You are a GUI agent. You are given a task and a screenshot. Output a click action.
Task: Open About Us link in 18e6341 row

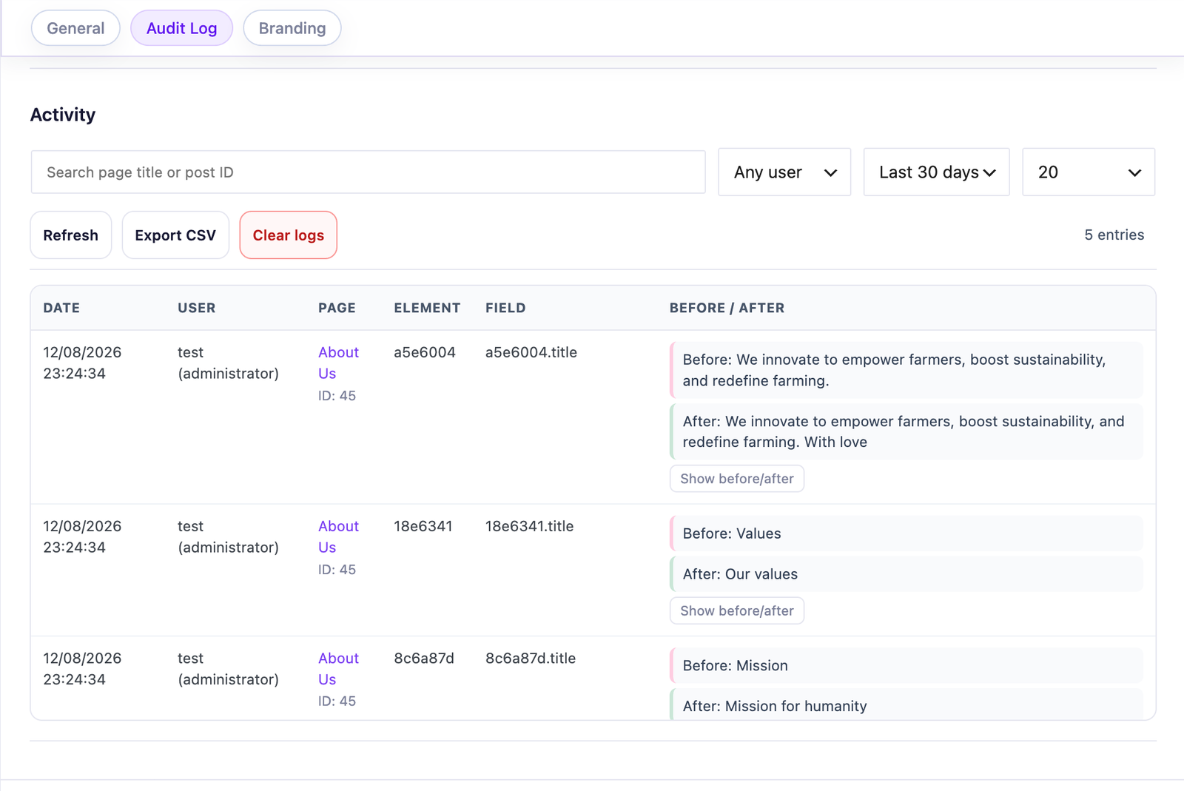338,536
